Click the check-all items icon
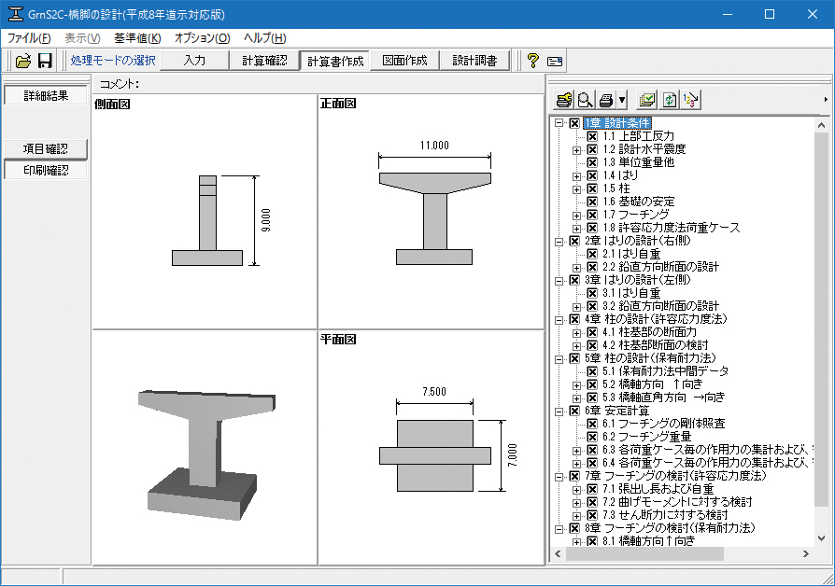Viewport: 835px width, 586px height. (x=647, y=100)
